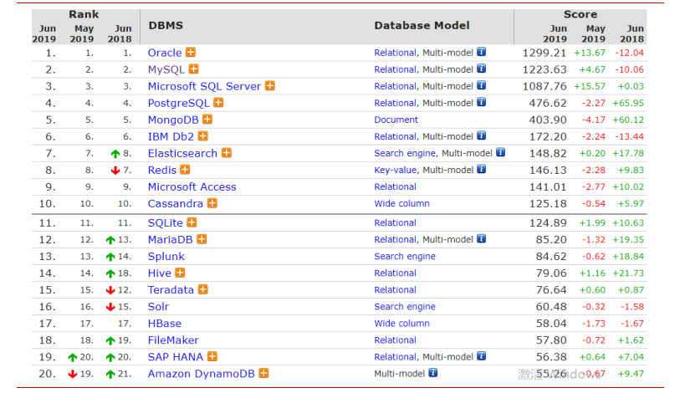Click the Database Model column header

(422, 25)
